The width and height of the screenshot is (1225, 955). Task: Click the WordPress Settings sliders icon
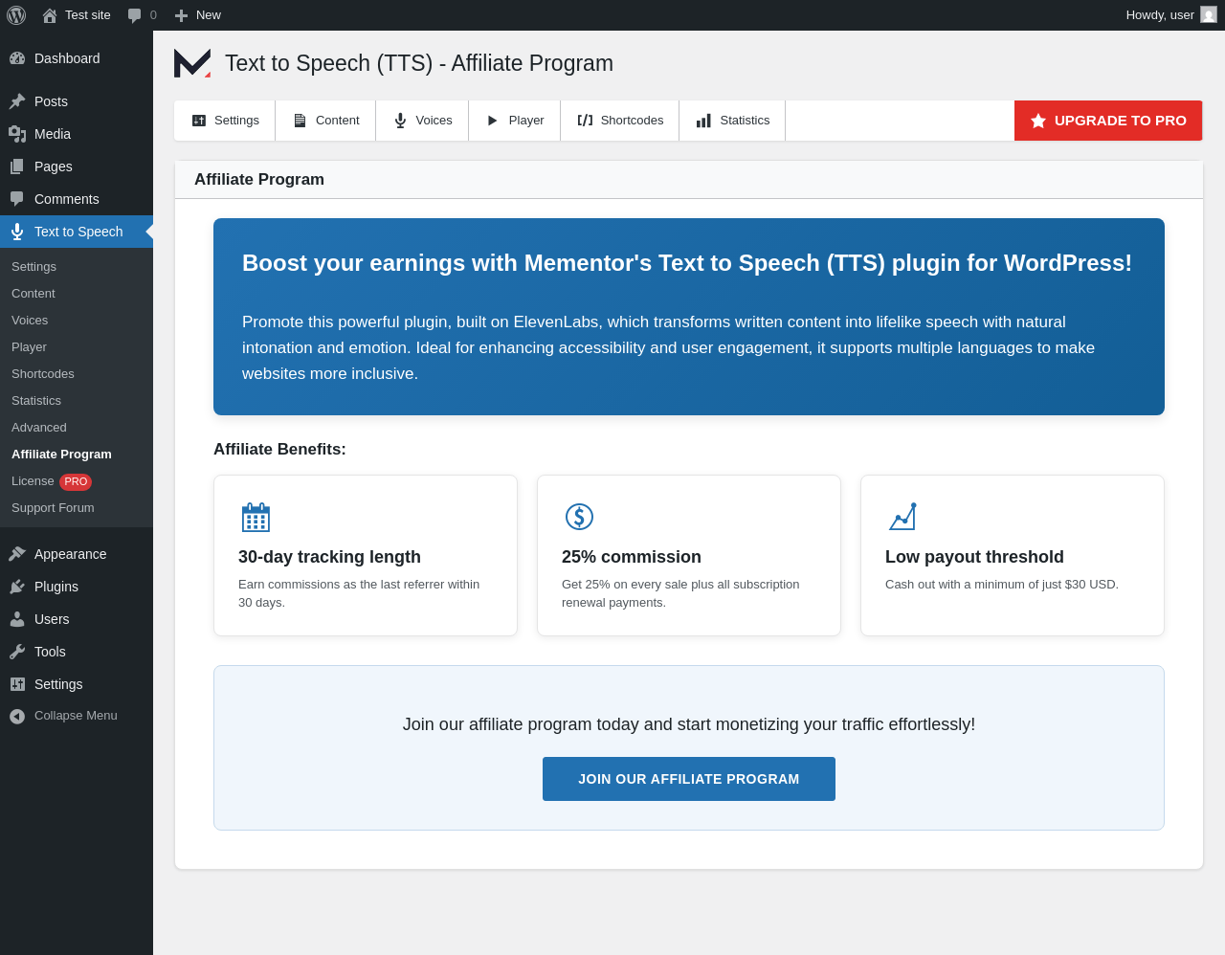tap(17, 684)
